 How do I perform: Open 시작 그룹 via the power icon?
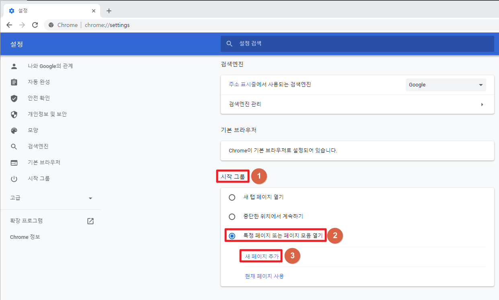[x=14, y=178]
